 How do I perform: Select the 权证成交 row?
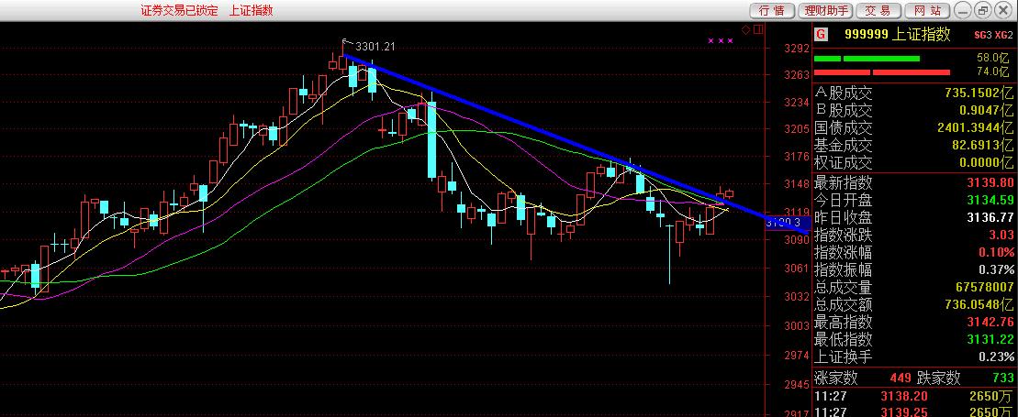(x=914, y=163)
